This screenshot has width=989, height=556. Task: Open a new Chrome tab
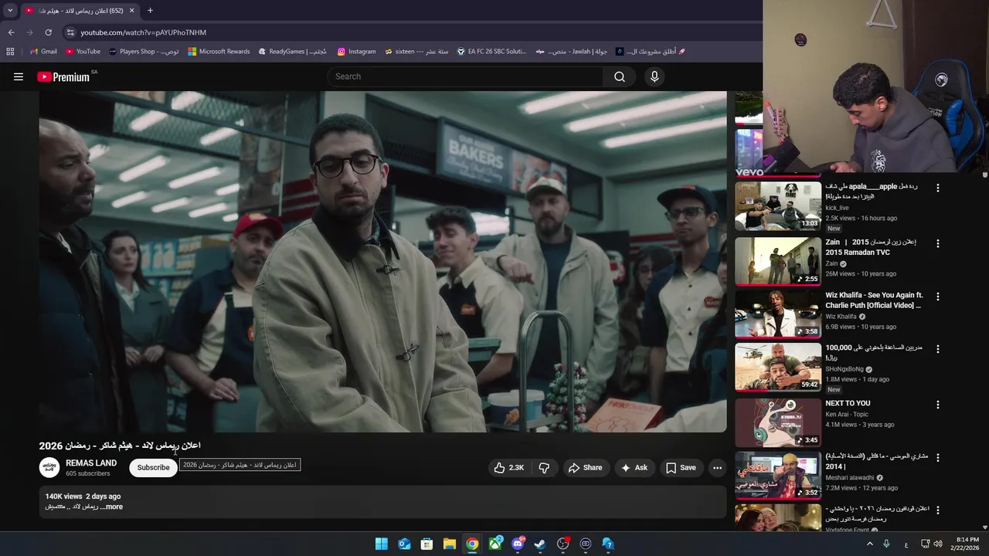tap(150, 11)
